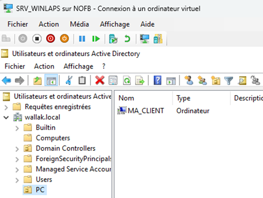Revert the virtual machine green arrow

tap(127, 38)
